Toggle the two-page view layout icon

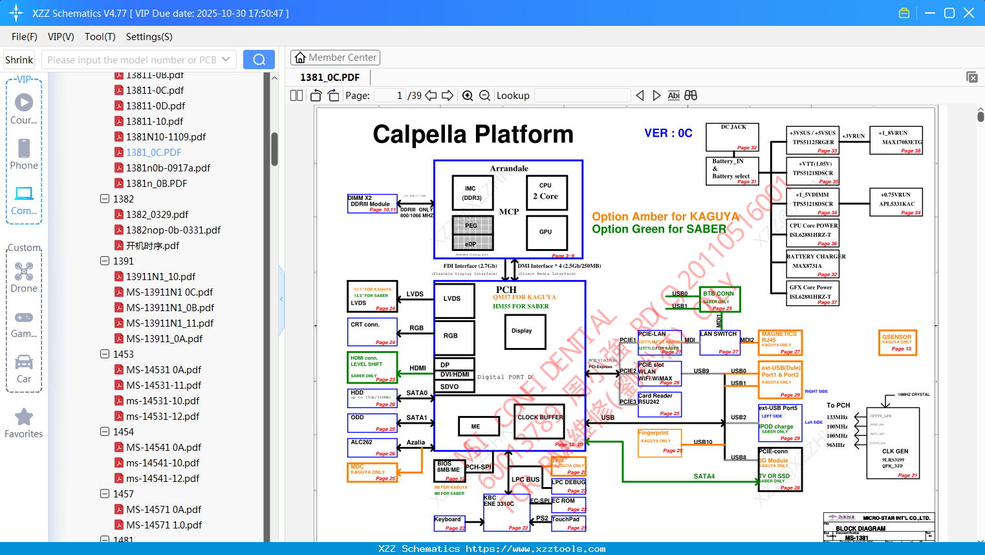(296, 96)
